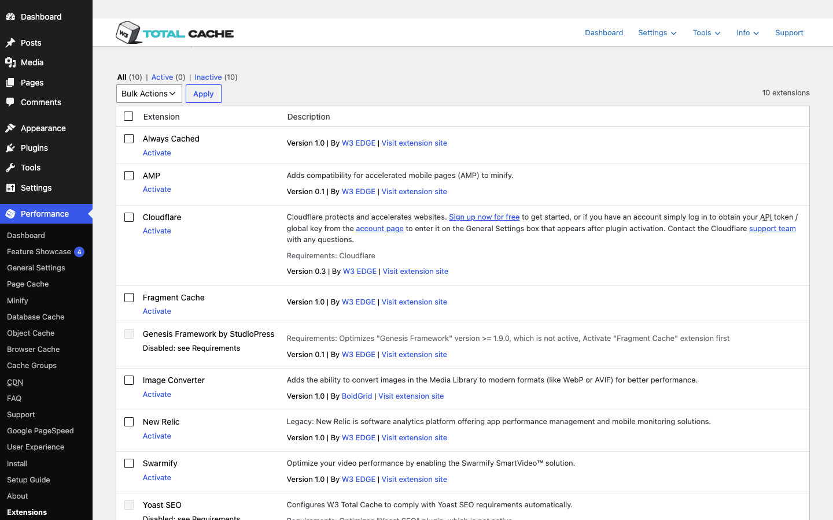Viewport: 833px width, 520px height.
Task: Open Minify submenu item
Action: (x=17, y=301)
